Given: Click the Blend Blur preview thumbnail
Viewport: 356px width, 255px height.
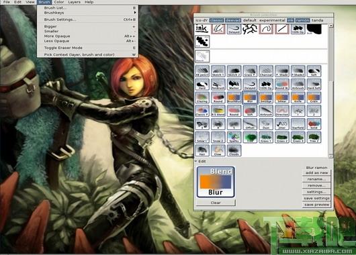Looking at the screenshot, I should 216,182.
